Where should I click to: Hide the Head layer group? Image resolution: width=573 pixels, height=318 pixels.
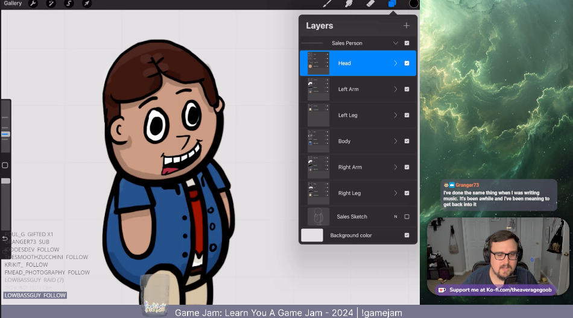click(407, 63)
